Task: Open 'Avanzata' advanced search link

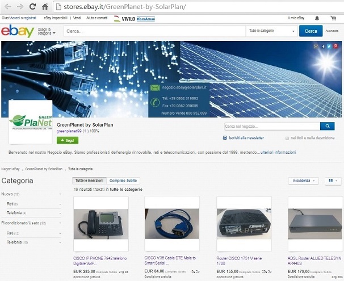Action: 332,31
